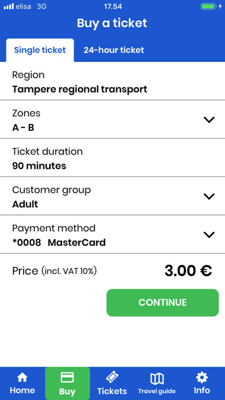Open the Travel guide map icon
The height and width of the screenshot is (400, 225).
pyautogui.click(x=157, y=379)
